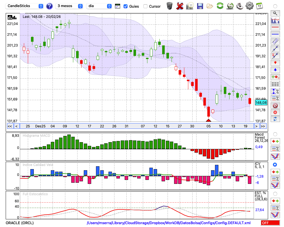Click the magnifying glass zoom tool
Viewport: 284px width, 227px height.
(275, 13)
